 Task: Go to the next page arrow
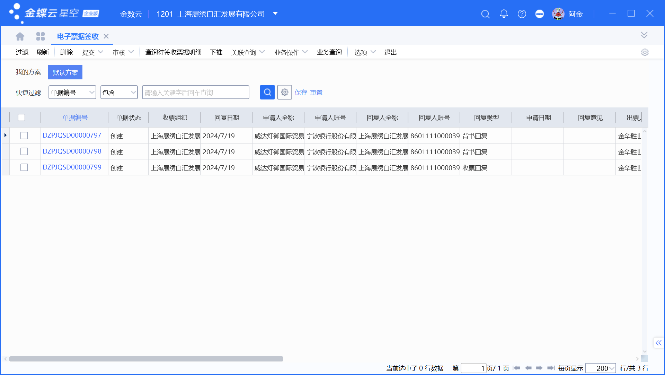pyautogui.click(x=539, y=368)
